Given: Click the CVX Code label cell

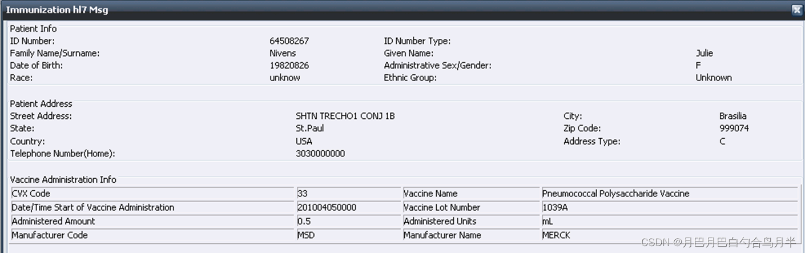Looking at the screenshot, I should pyautogui.click(x=152, y=194).
